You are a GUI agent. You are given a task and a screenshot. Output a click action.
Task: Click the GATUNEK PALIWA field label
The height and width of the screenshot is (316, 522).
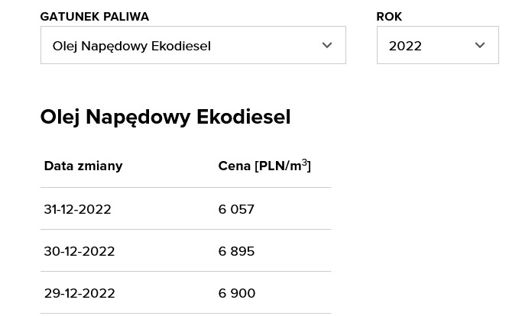(95, 17)
